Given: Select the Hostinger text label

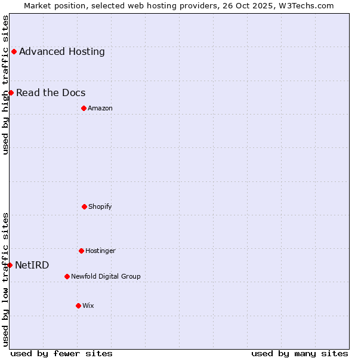Looking at the screenshot, I should coord(100,251).
